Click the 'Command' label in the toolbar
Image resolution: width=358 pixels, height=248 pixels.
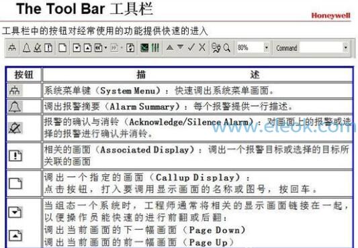pos(287,48)
